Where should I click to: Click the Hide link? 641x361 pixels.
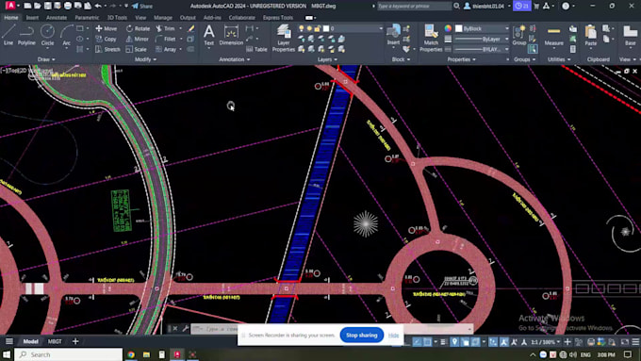393,336
